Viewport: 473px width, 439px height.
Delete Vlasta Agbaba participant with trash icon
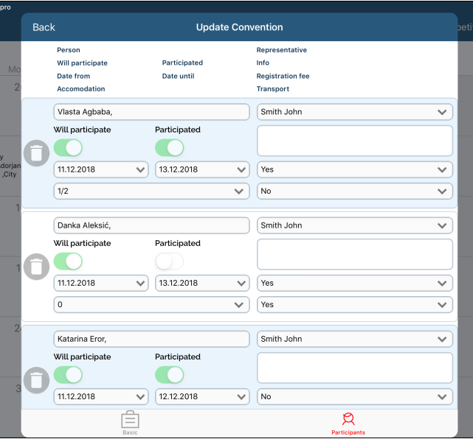pyautogui.click(x=37, y=152)
